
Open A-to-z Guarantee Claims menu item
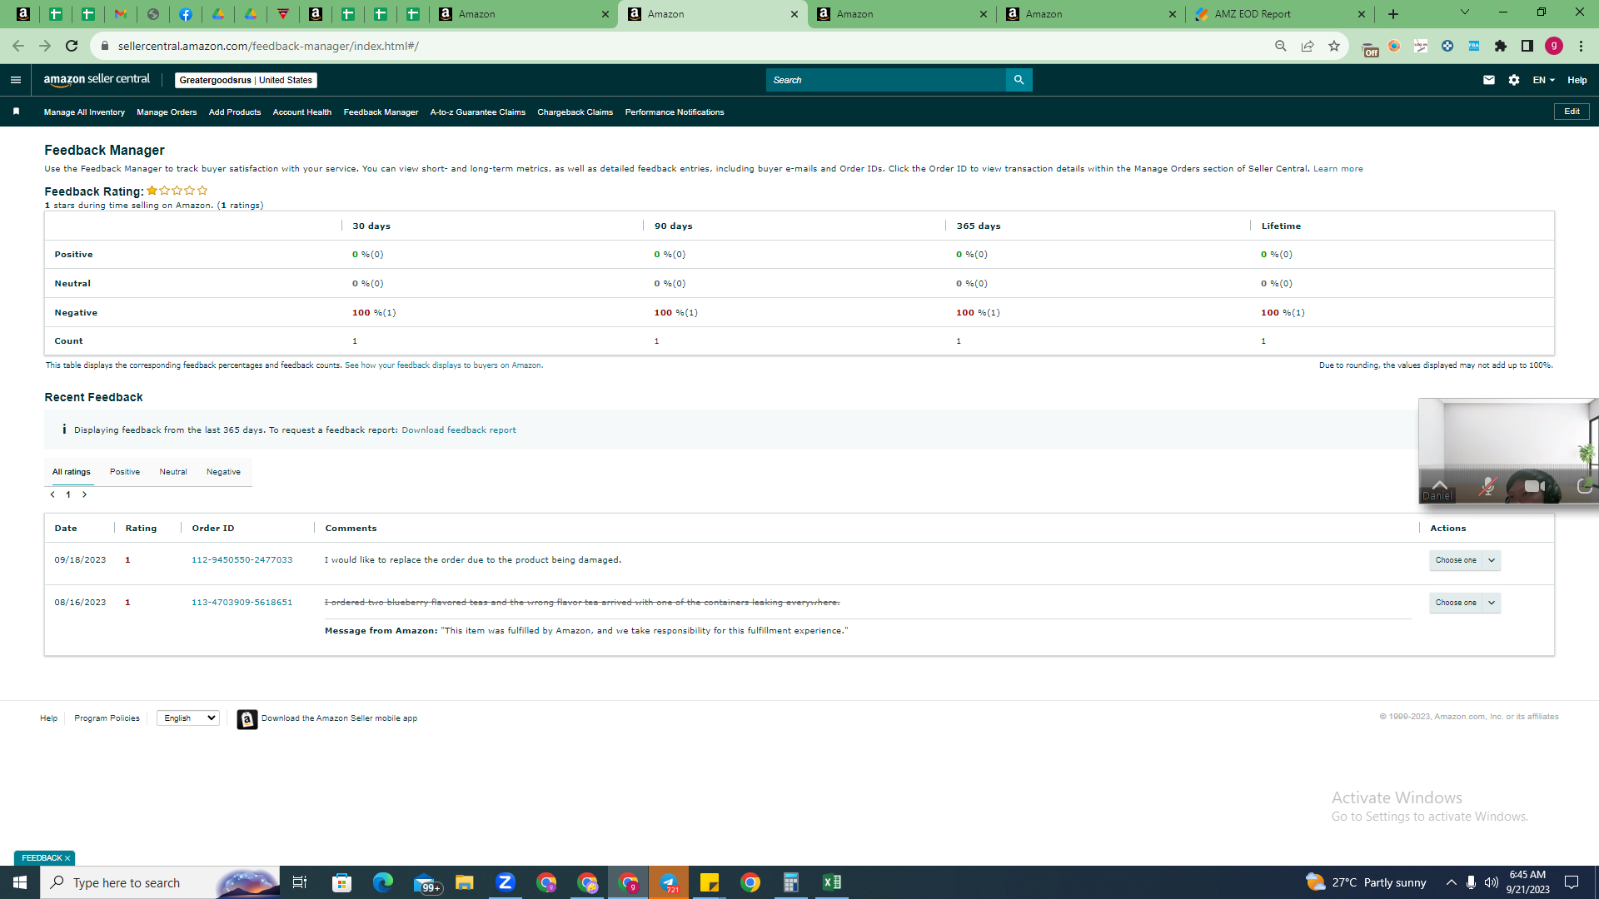coord(478,112)
